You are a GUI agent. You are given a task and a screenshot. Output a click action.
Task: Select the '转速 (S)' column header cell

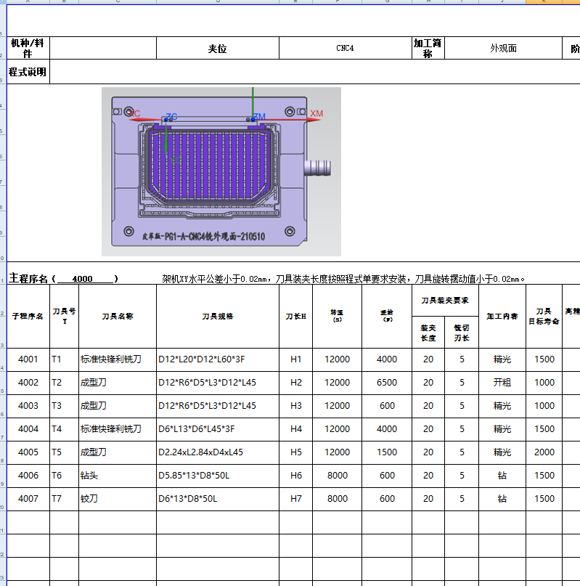pos(337,317)
